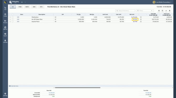The height and width of the screenshot is (98, 176).
Task: Open the Filters dropdown
Action: point(145,11)
